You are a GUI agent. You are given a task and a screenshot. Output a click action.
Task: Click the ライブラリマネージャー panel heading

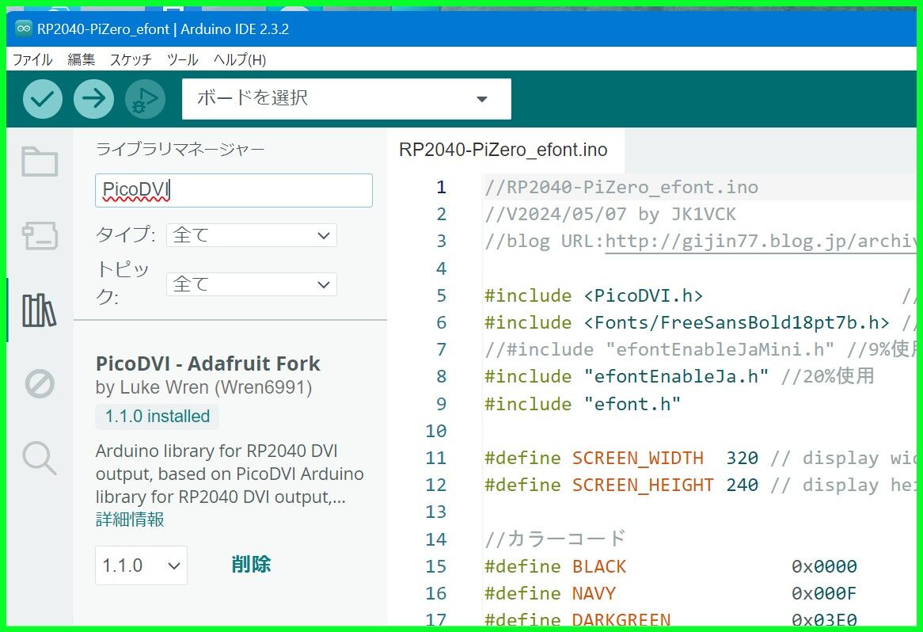click(180, 149)
